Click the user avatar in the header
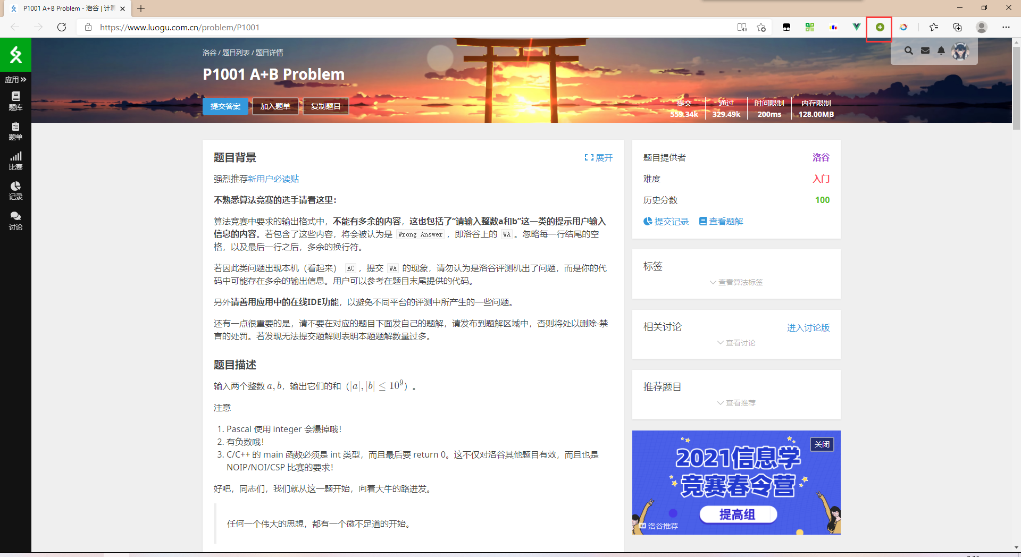The width and height of the screenshot is (1021, 557). coord(960,51)
